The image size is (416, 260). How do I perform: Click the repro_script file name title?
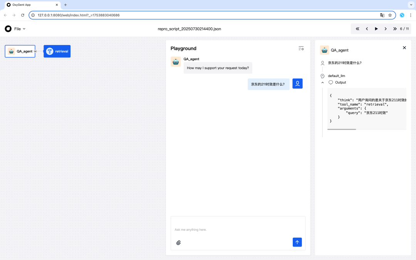pos(190,29)
